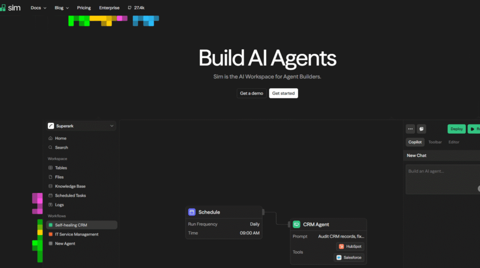Click the Sim logo in the header

pyautogui.click(x=10, y=8)
